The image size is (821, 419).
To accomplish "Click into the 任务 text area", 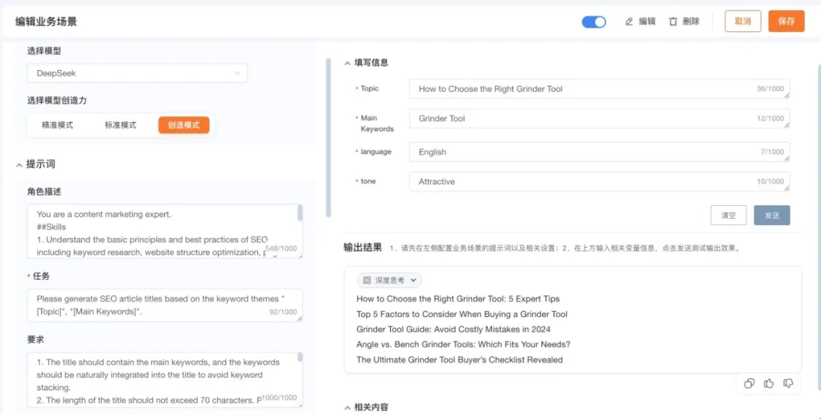I will (x=165, y=306).
